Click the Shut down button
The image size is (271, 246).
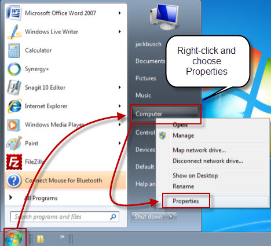(x=148, y=216)
